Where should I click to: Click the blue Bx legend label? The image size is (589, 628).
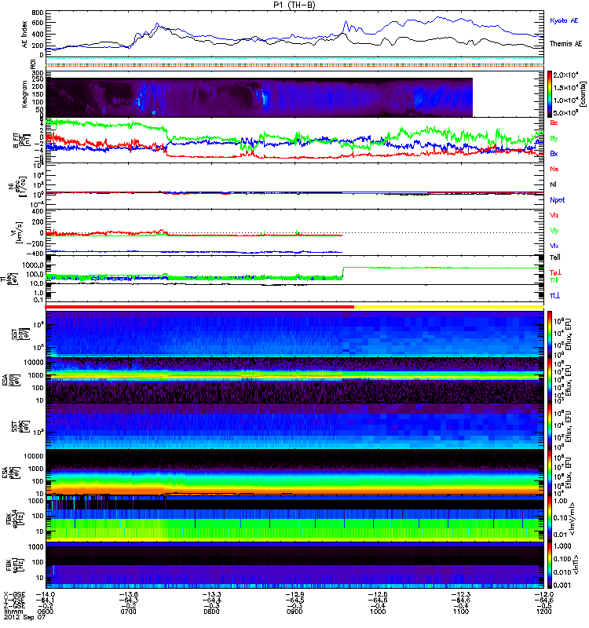pyautogui.click(x=554, y=154)
